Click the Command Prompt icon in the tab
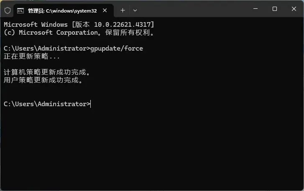 click(20, 10)
